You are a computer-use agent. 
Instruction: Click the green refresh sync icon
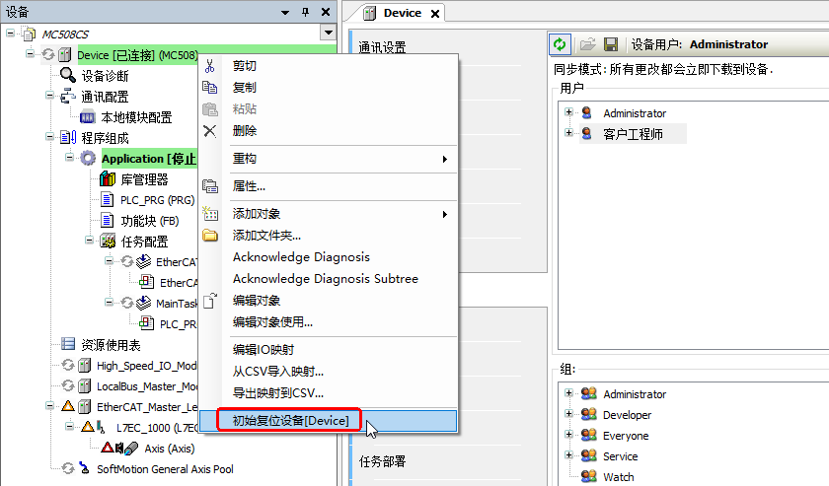pos(560,44)
